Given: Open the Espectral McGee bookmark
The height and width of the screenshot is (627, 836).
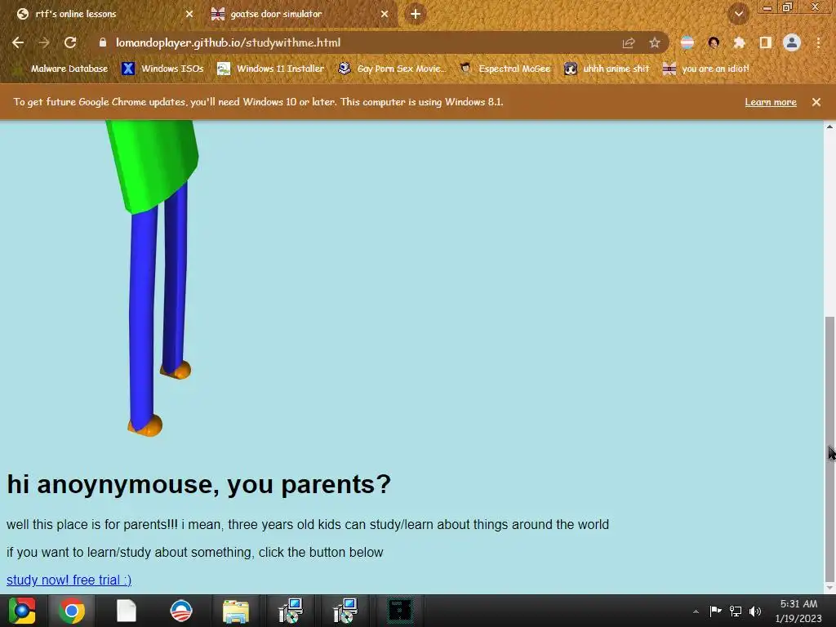Looking at the screenshot, I should point(505,69).
